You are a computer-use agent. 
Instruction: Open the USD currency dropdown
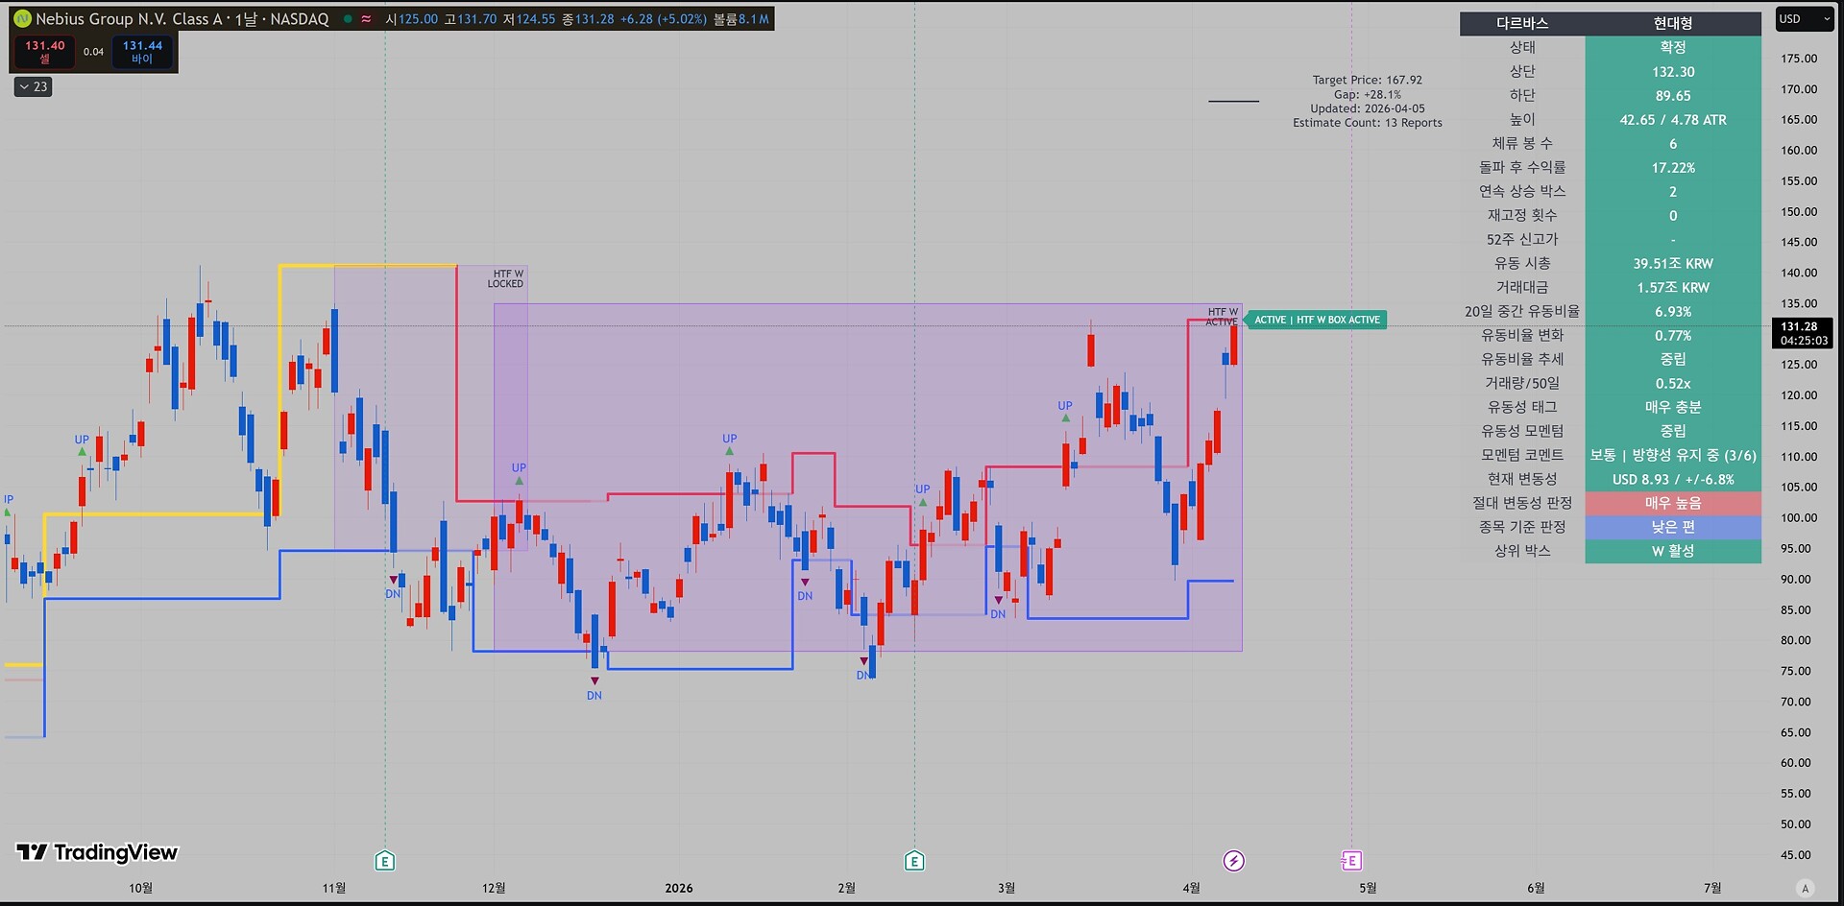1805,19
